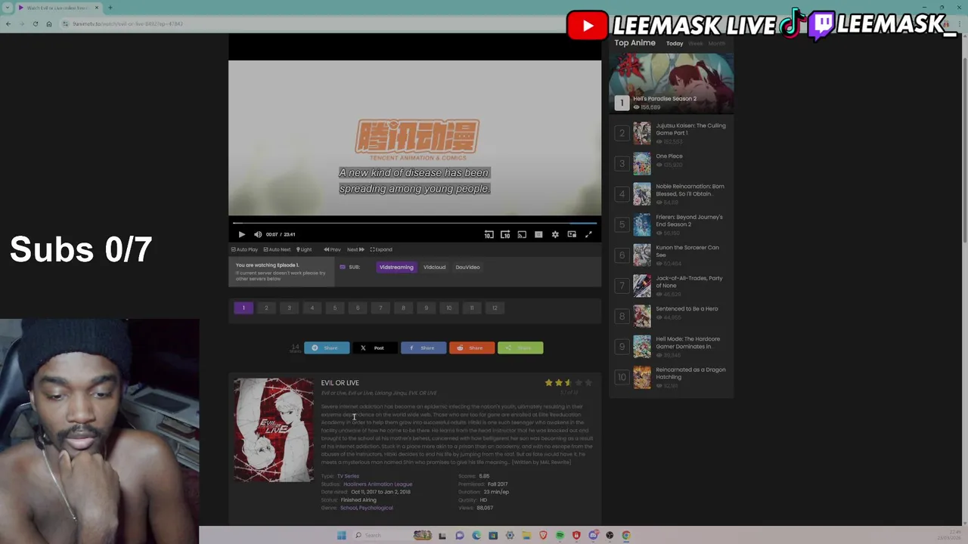The width and height of the screenshot is (968, 544).
Task: Cast the video to a device
Action: pos(522,234)
